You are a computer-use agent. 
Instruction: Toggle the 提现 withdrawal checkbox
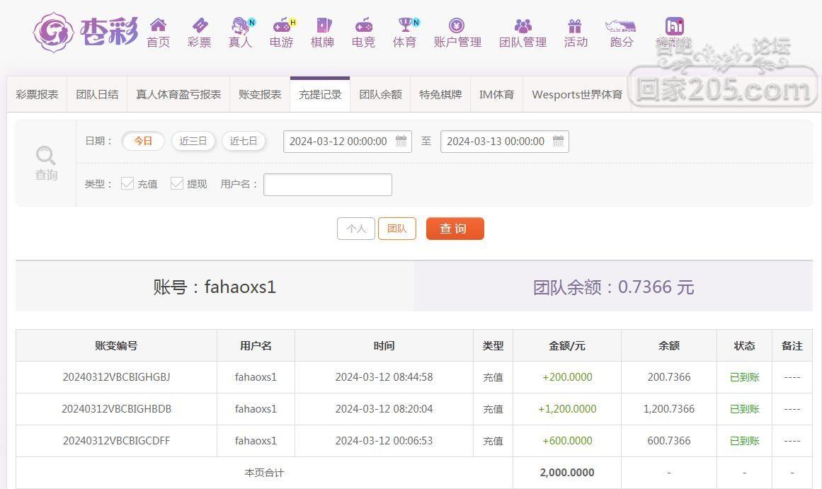[x=177, y=184]
